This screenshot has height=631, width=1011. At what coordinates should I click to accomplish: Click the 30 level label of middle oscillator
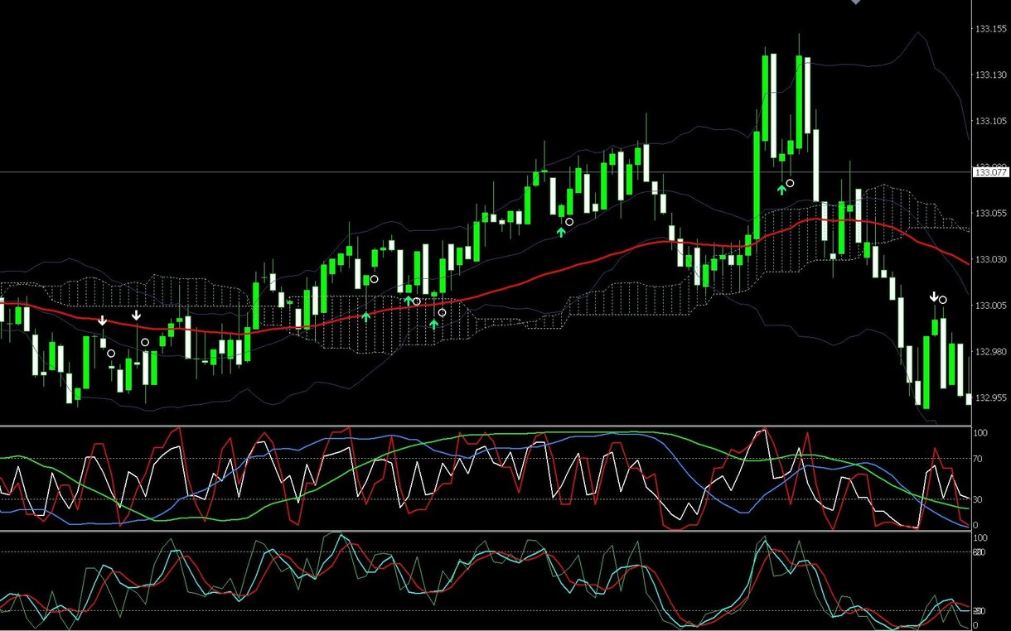979,499
